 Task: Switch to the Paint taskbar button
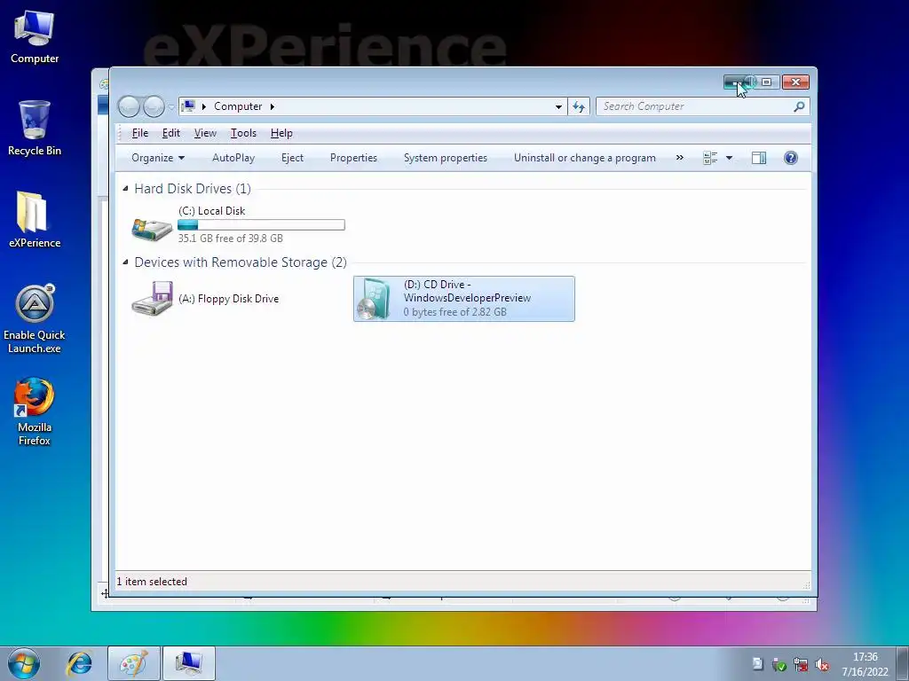click(x=134, y=663)
